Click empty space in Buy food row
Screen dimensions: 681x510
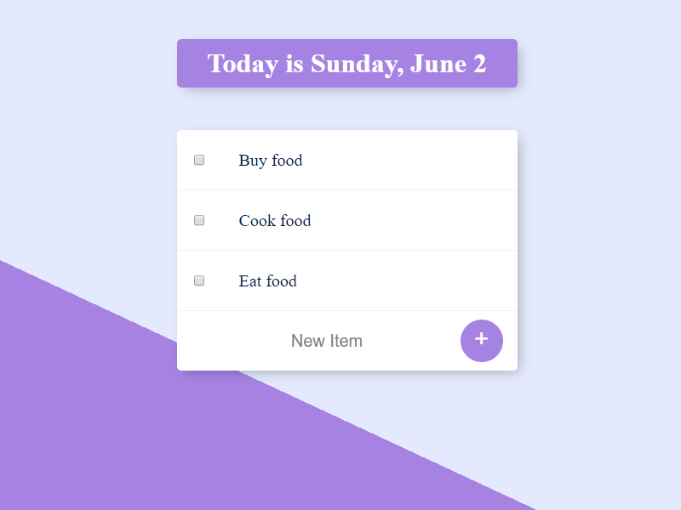click(409, 160)
